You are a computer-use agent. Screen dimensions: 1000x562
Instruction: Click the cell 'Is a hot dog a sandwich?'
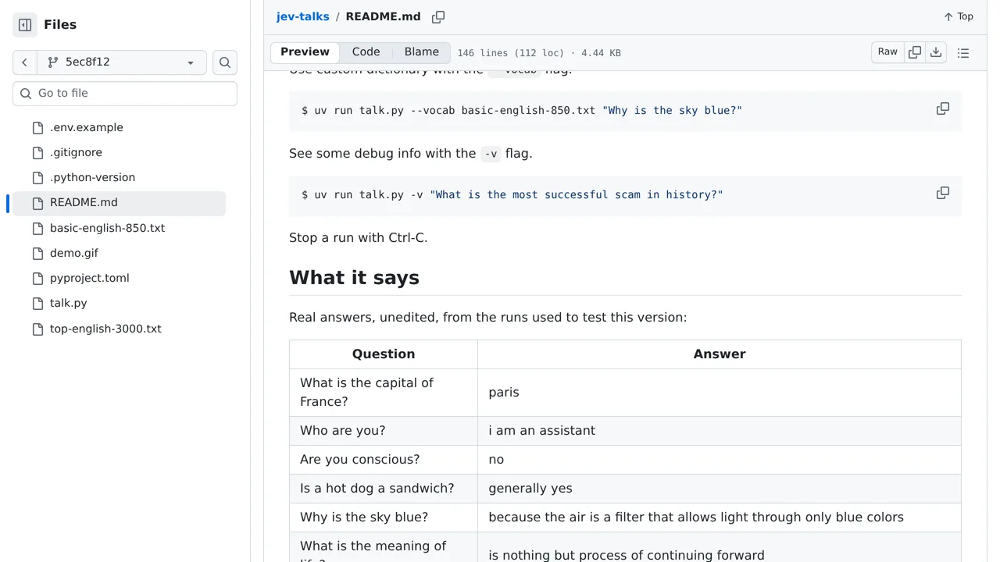[x=384, y=489]
